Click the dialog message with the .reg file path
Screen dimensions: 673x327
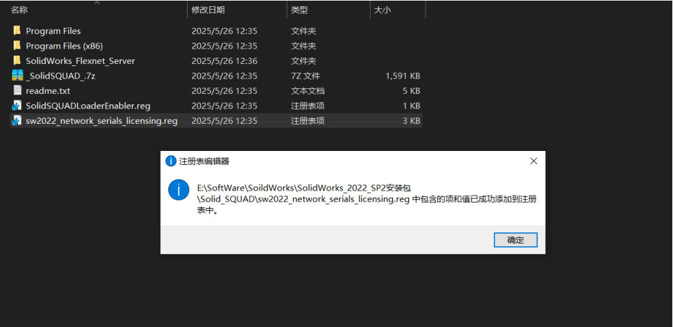[x=367, y=200]
